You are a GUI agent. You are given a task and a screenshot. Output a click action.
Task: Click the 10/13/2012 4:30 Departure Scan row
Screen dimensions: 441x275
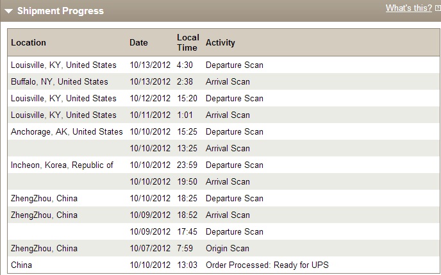point(224,65)
